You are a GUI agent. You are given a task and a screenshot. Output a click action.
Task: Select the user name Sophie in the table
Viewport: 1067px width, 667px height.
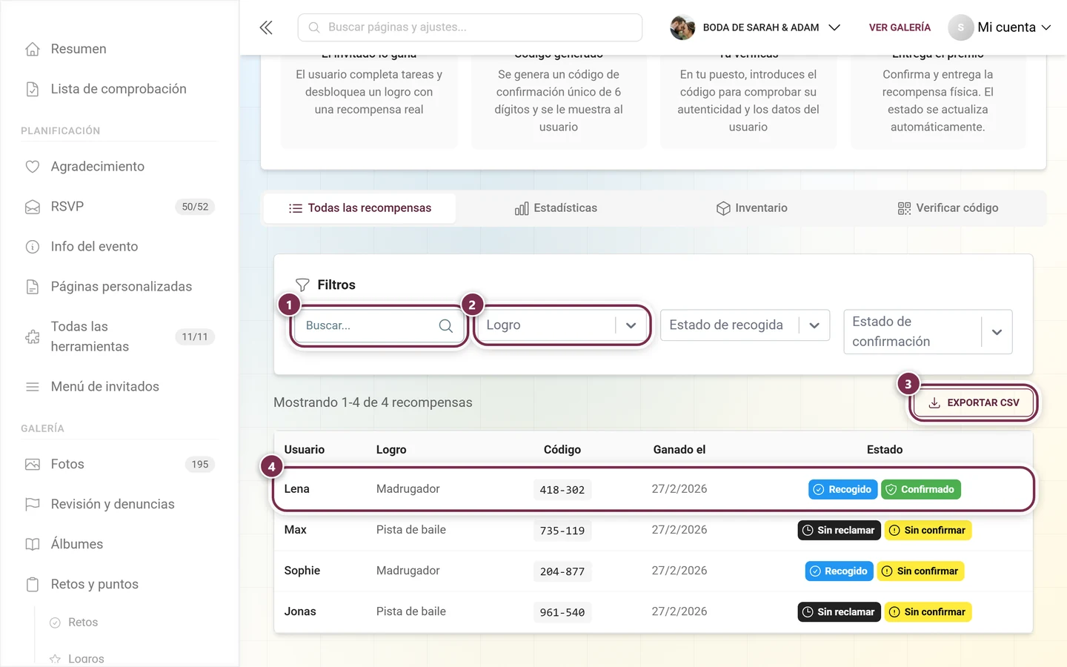click(x=302, y=571)
